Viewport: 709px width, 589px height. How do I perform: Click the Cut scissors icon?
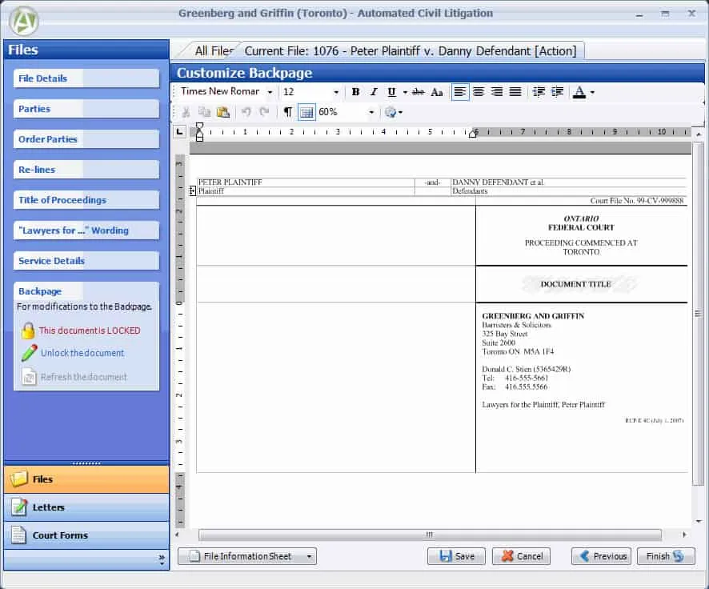(186, 112)
